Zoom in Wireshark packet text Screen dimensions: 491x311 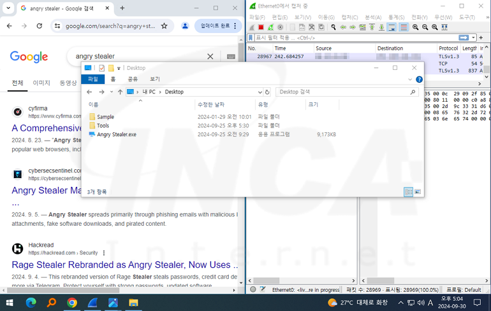[x=415, y=27]
